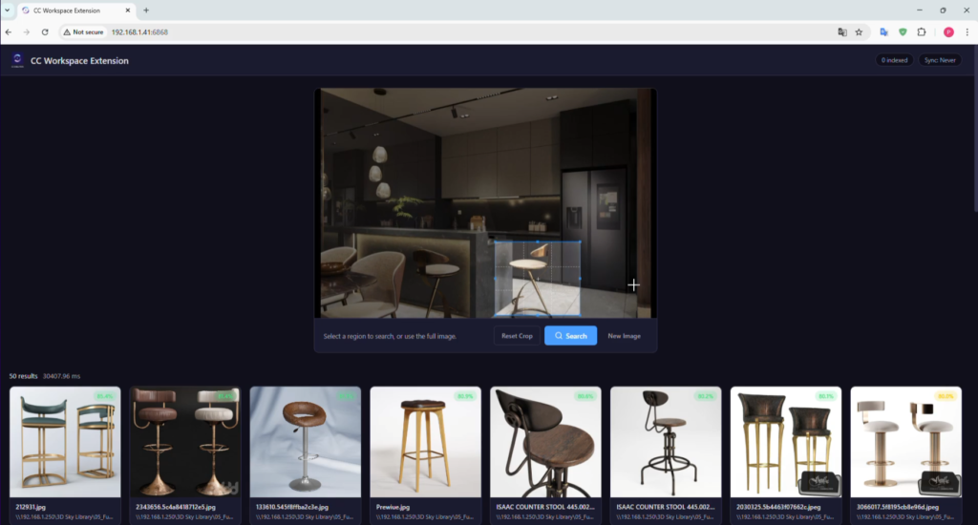Open the Extensions puzzle-piece menu

pyautogui.click(x=922, y=31)
